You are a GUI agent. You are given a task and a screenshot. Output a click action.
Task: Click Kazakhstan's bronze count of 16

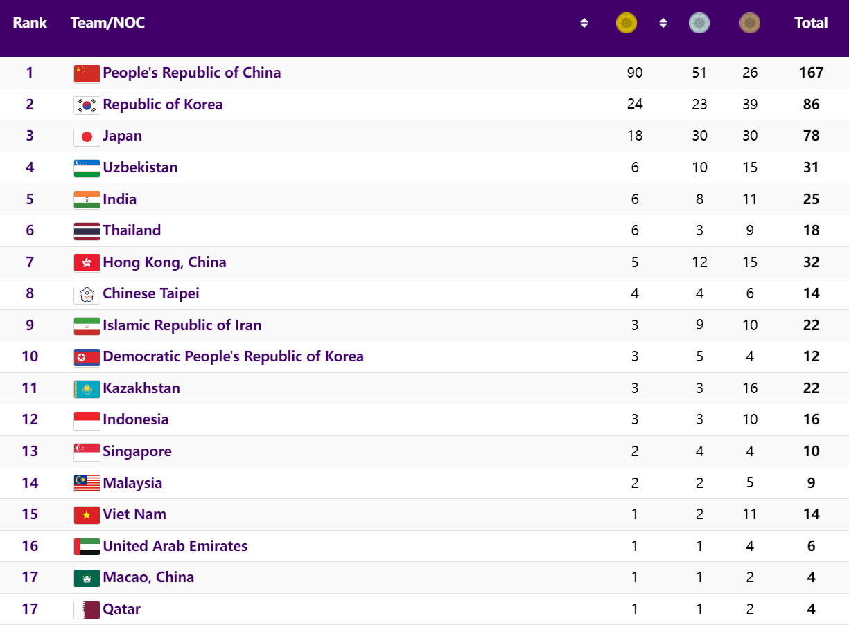tap(750, 388)
